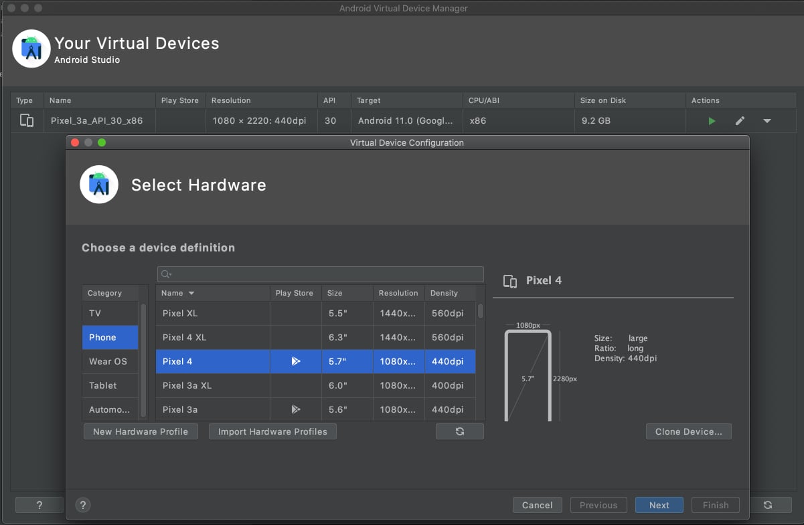The height and width of the screenshot is (525, 804).
Task: Create a New Hardware Profile
Action: pyautogui.click(x=141, y=431)
